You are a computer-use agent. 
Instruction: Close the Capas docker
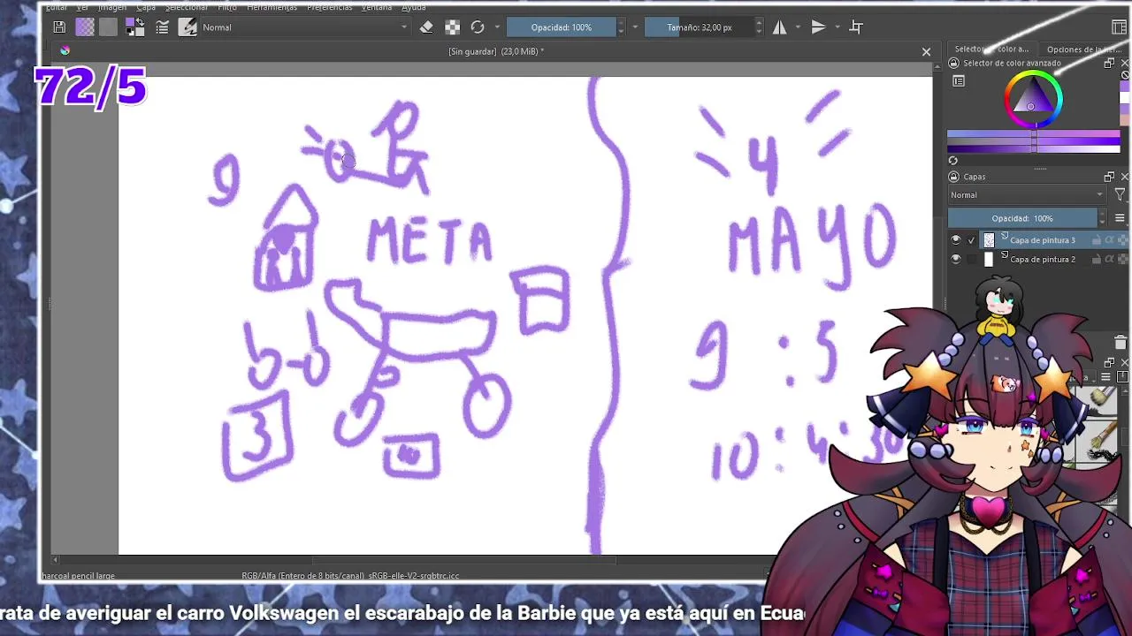[1125, 177]
